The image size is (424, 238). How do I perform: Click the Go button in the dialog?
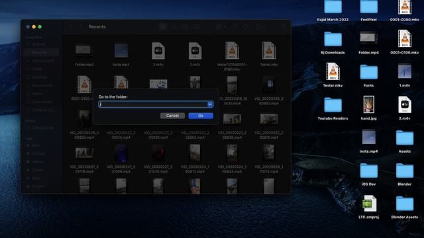tap(201, 116)
